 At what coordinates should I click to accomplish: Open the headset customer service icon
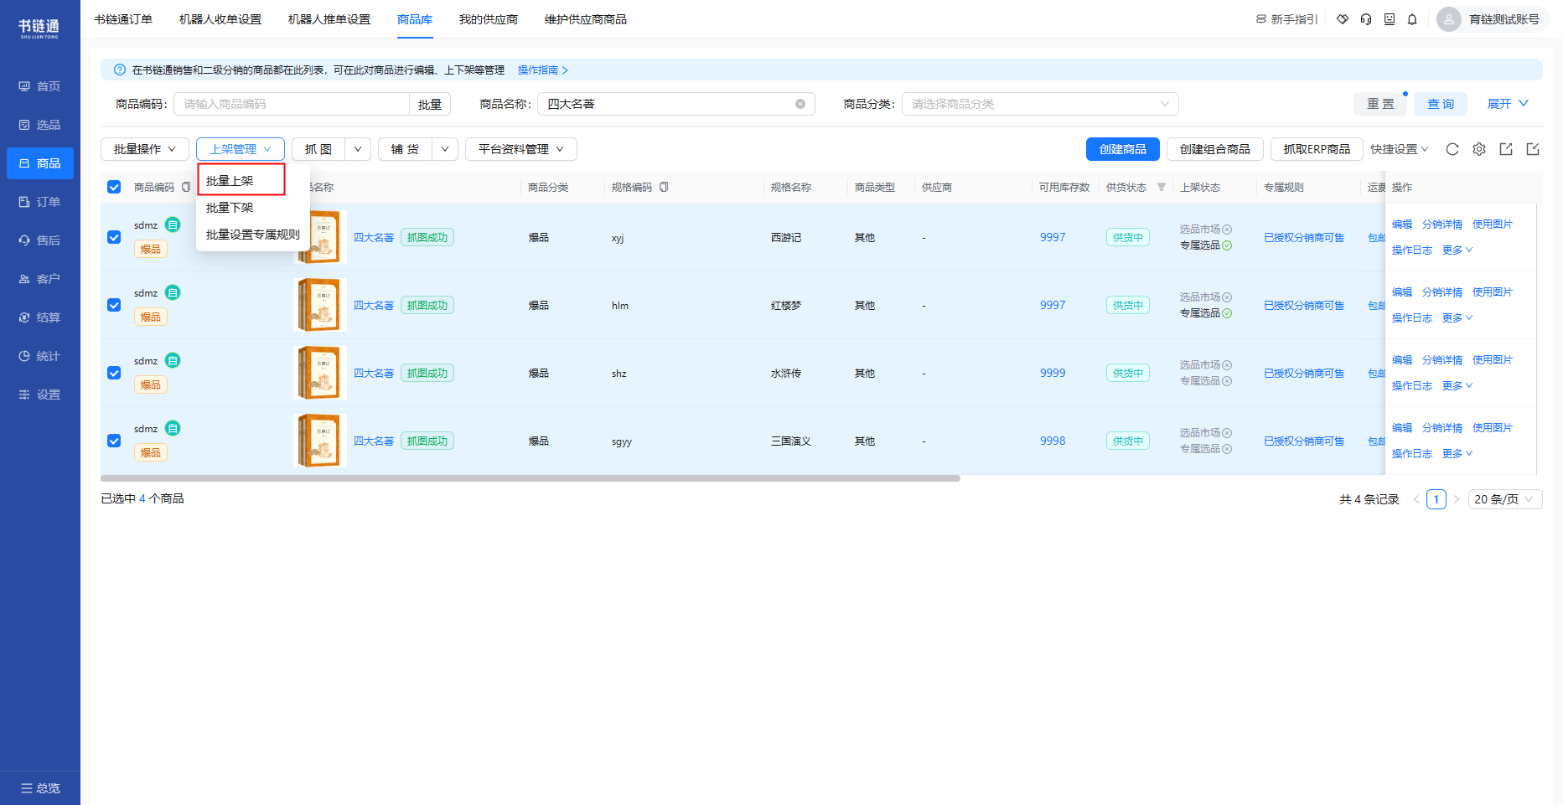1366,19
